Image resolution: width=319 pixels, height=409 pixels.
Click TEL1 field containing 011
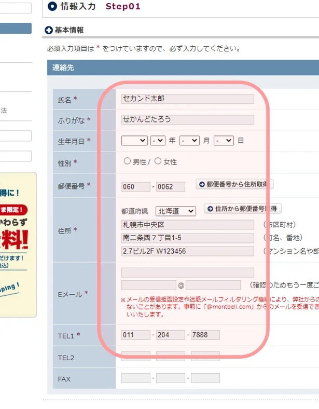point(136,335)
